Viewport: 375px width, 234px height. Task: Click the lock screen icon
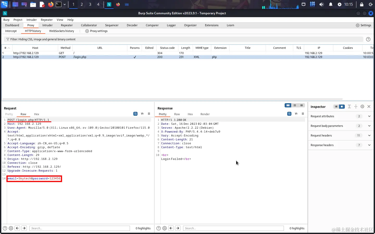(x=362, y=4)
